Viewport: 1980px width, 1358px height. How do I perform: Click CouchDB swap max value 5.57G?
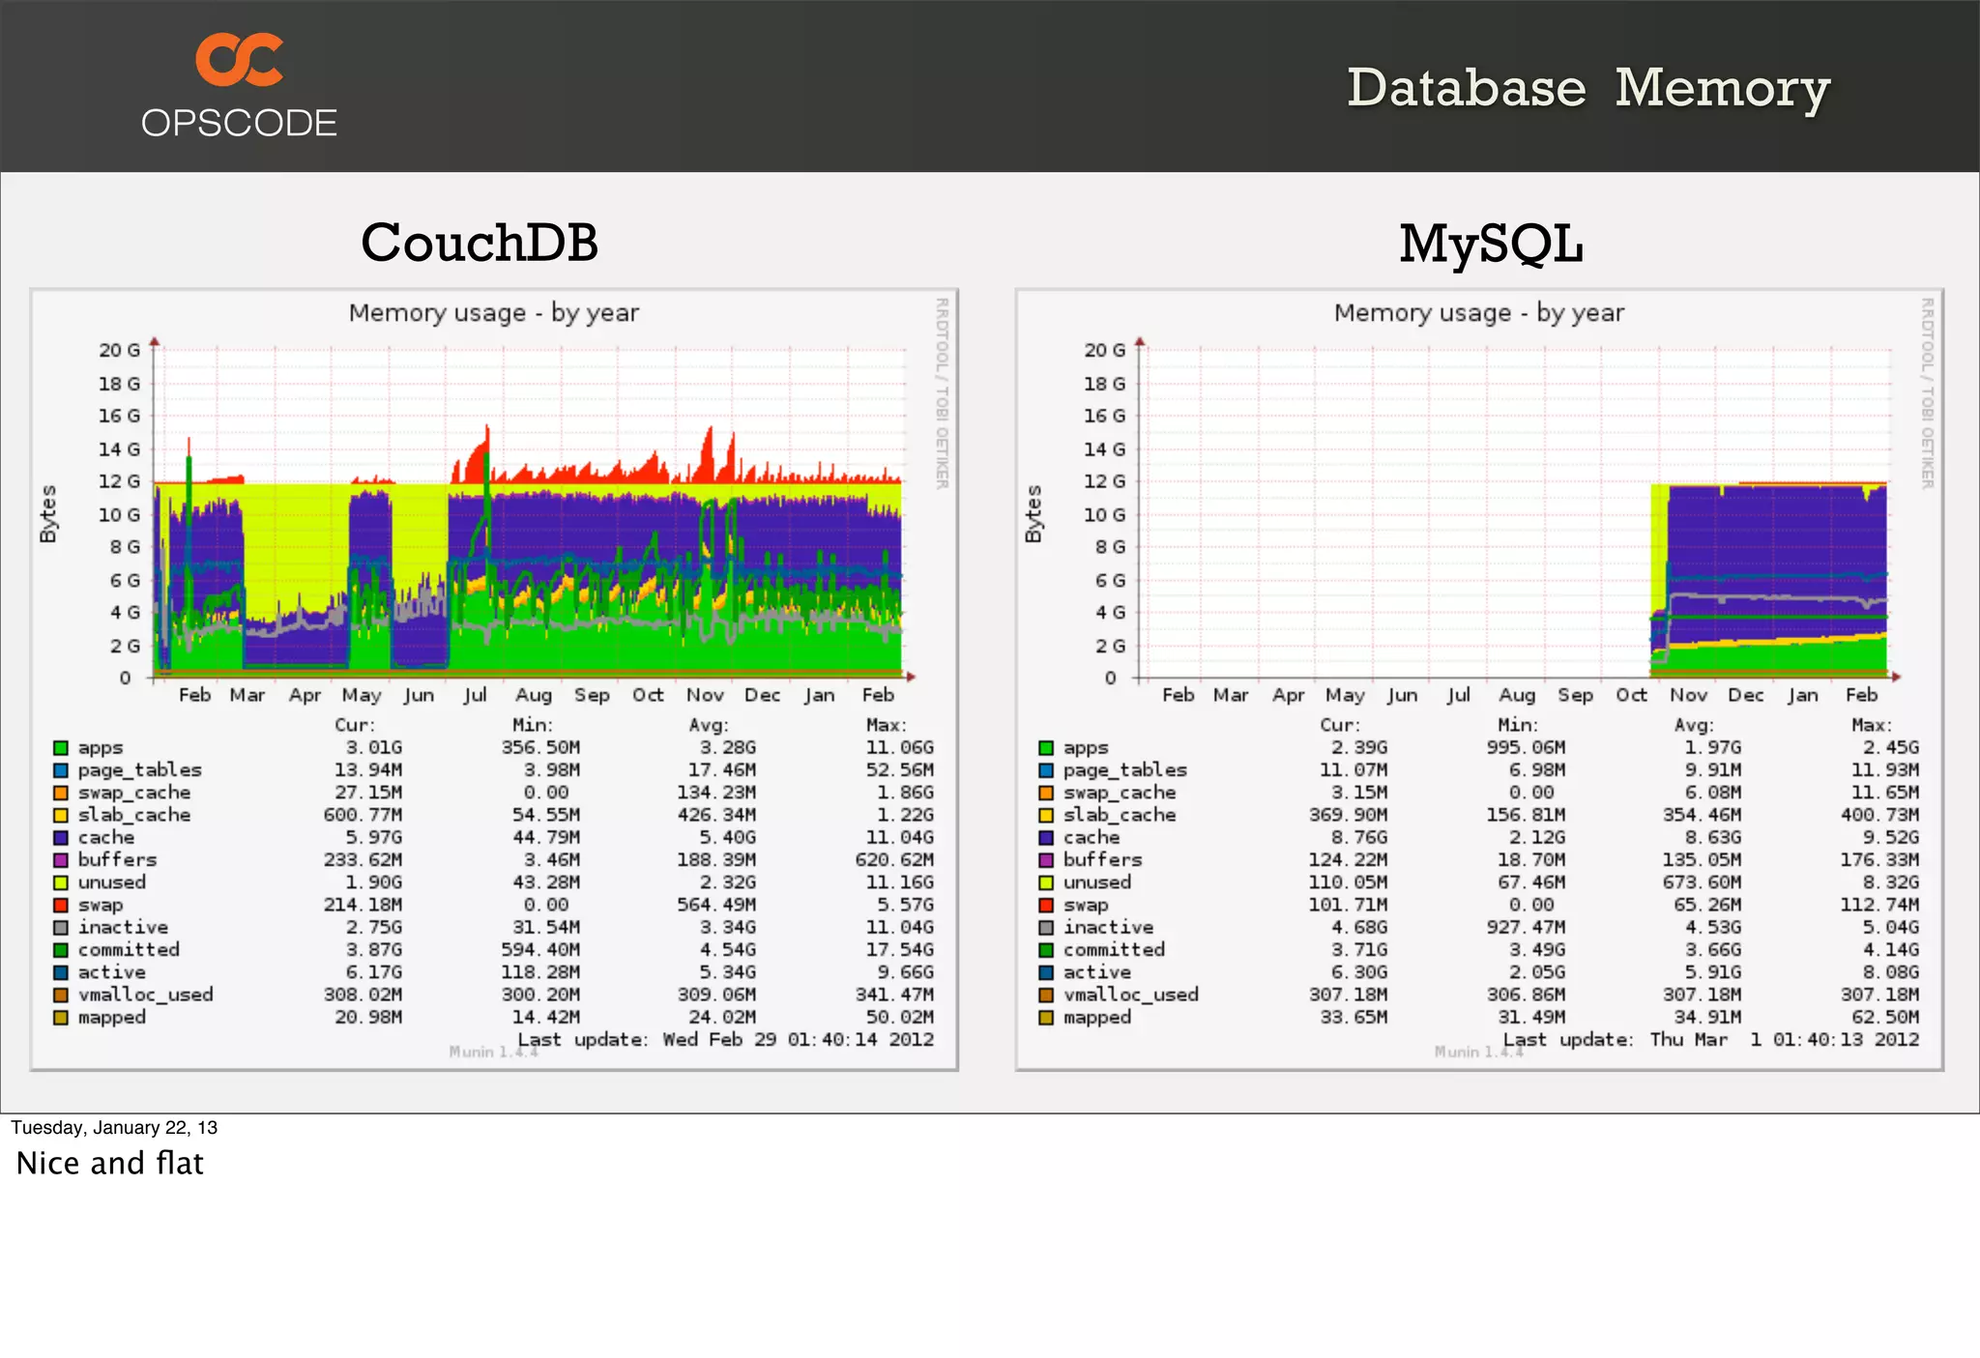coord(906,905)
